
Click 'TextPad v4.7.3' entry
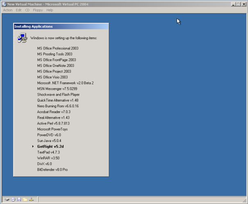[48, 152]
